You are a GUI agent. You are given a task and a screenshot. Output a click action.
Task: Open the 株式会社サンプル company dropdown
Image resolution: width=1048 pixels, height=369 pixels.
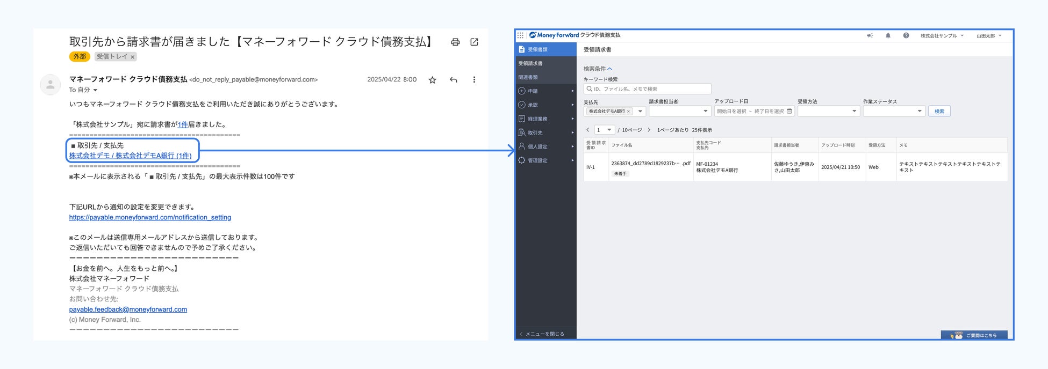pyautogui.click(x=942, y=36)
